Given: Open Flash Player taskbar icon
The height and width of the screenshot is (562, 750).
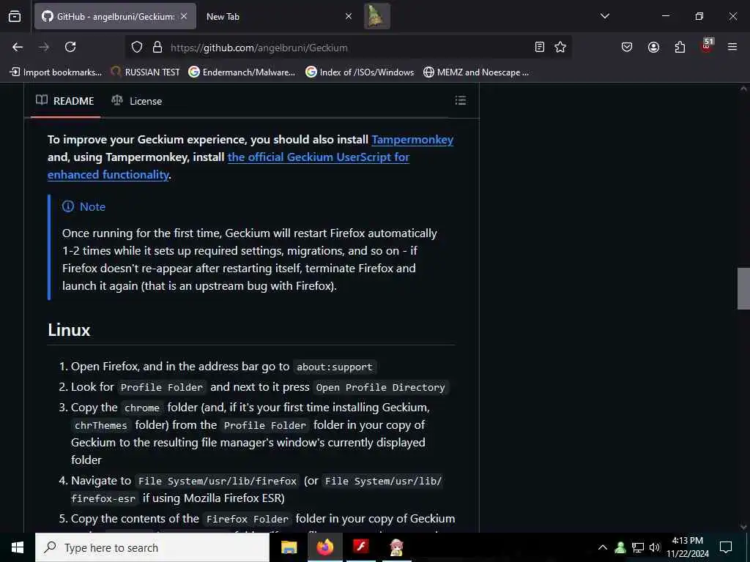Looking at the screenshot, I should point(360,547).
